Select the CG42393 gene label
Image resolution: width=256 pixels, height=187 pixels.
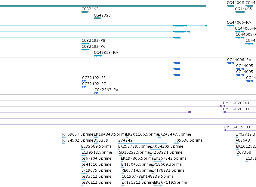pyautogui.click(x=102, y=15)
